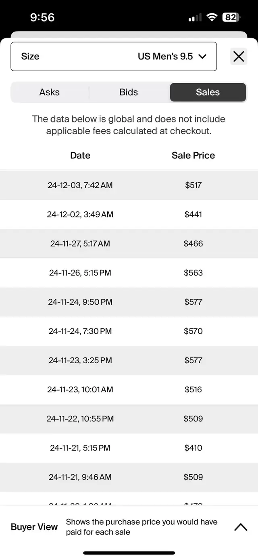Select the $410 sale on 24-11-21
The height and width of the screenshot is (560, 258).
(193, 448)
